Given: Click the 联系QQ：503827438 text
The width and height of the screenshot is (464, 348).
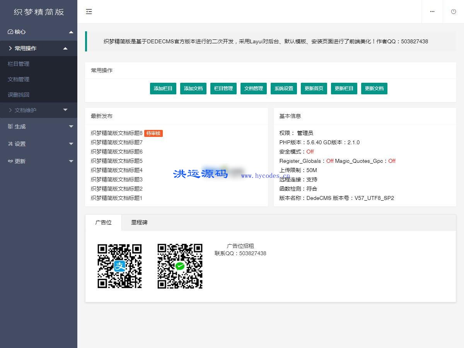Looking at the screenshot, I should click(241, 254).
